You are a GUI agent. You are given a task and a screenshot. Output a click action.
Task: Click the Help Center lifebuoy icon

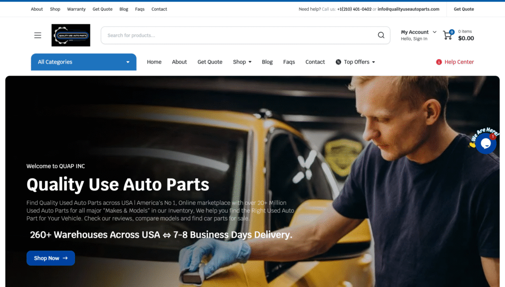[438, 62]
